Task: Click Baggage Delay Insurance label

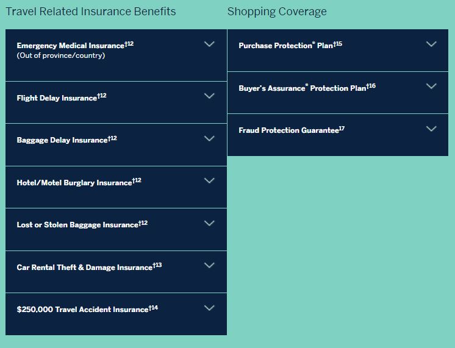Action: [62, 140]
